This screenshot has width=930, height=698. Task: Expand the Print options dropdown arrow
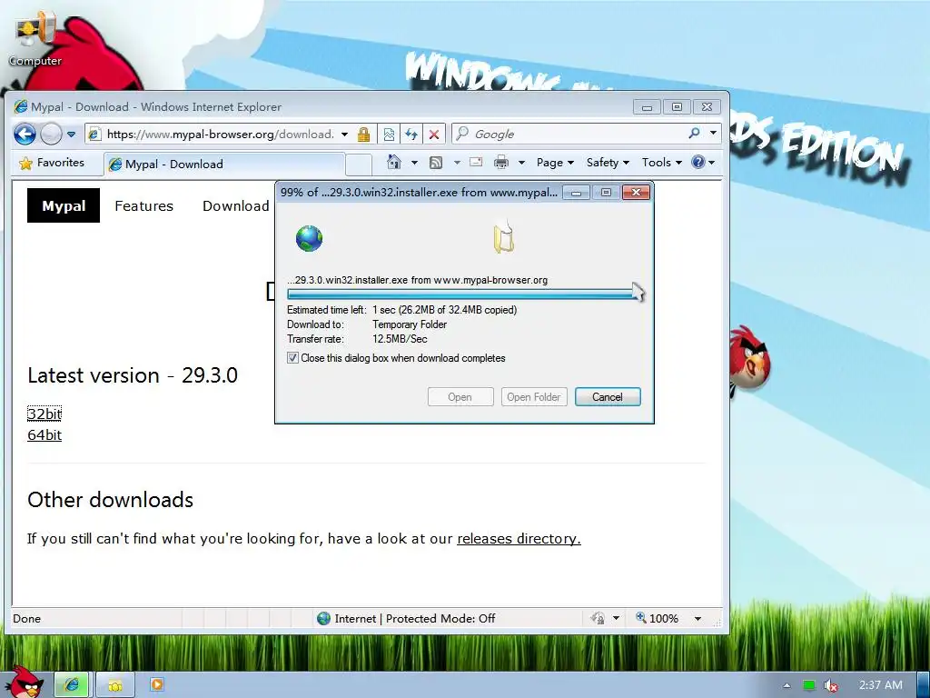click(x=521, y=163)
